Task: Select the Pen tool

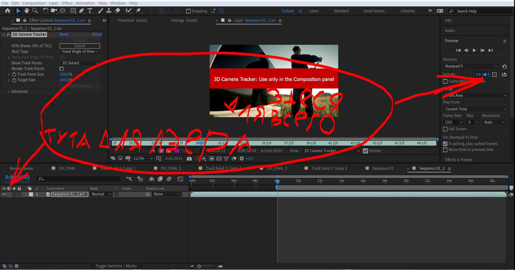Action: click(x=81, y=11)
